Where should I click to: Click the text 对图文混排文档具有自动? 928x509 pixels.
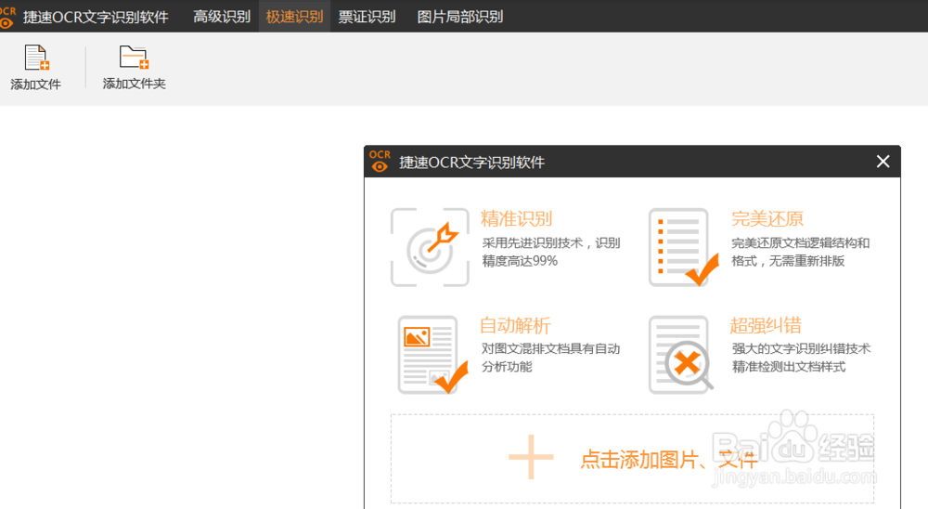pyautogui.click(x=550, y=348)
